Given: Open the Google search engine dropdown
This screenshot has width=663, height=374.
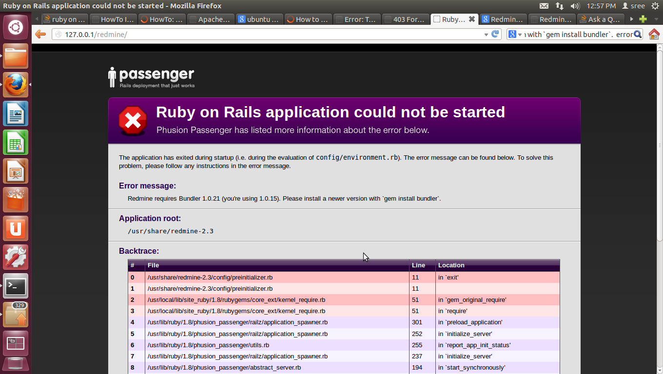Looking at the screenshot, I should coord(515,35).
